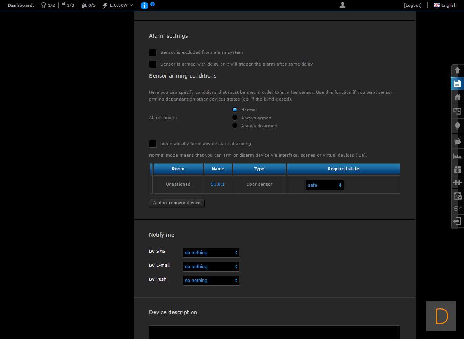Open the energy chart icon in sidebar
The width and height of the screenshot is (464, 339).
click(457, 156)
